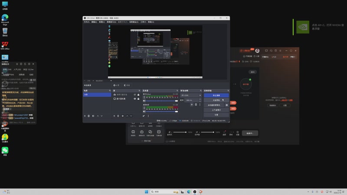Image resolution: width=347 pixels, height=195 pixels.
Task: Click Start Recording button in controls
Action: 216,100
